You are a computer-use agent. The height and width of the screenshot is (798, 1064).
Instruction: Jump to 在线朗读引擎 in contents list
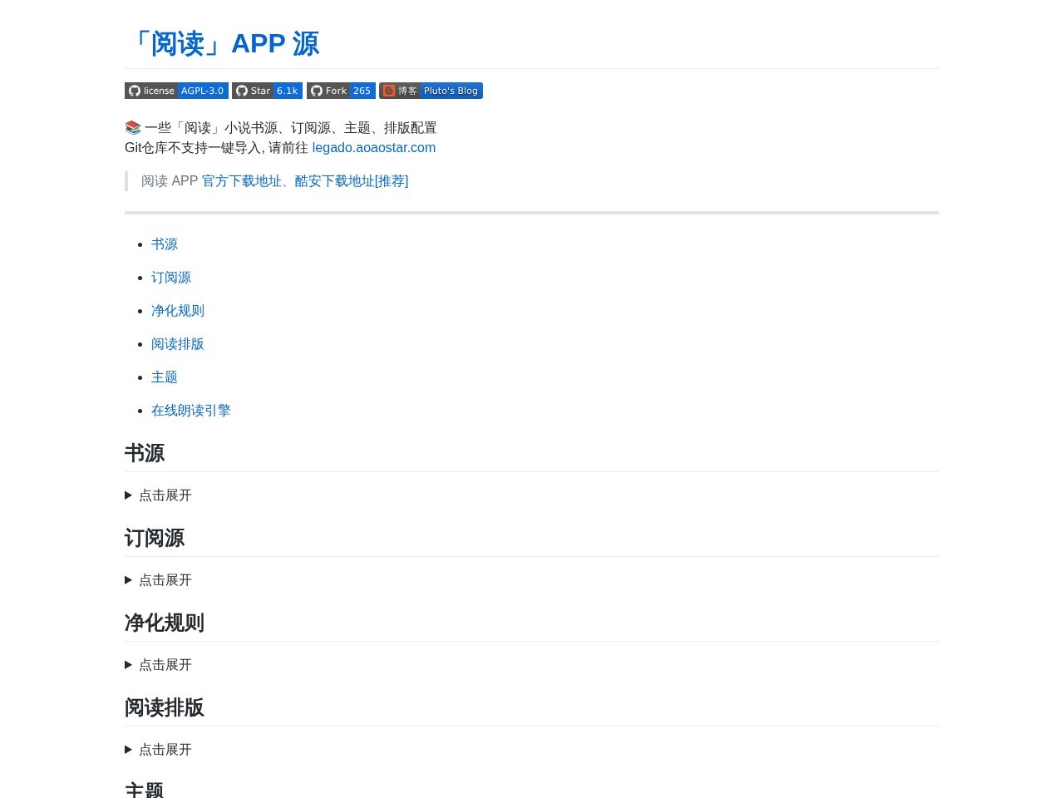pyautogui.click(x=191, y=411)
